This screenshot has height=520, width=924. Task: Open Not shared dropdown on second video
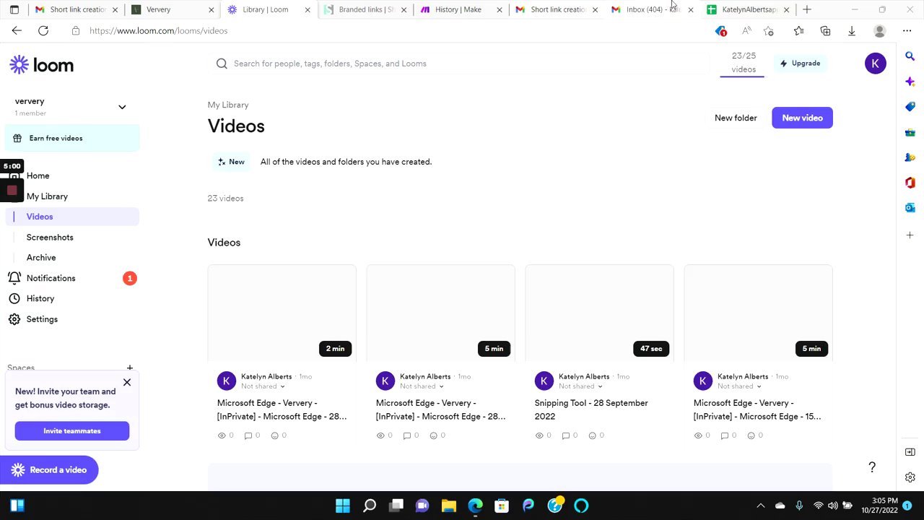(x=420, y=386)
